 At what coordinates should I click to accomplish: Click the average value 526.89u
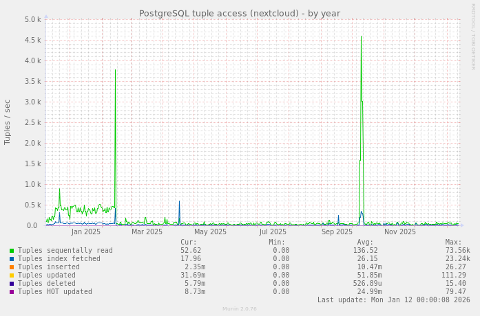tap(367, 283)
